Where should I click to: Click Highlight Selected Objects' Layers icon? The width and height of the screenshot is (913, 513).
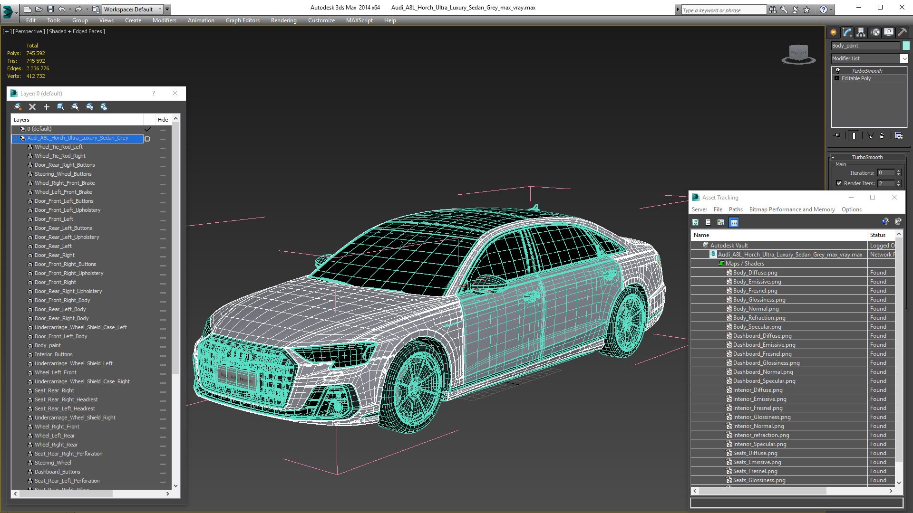click(75, 107)
